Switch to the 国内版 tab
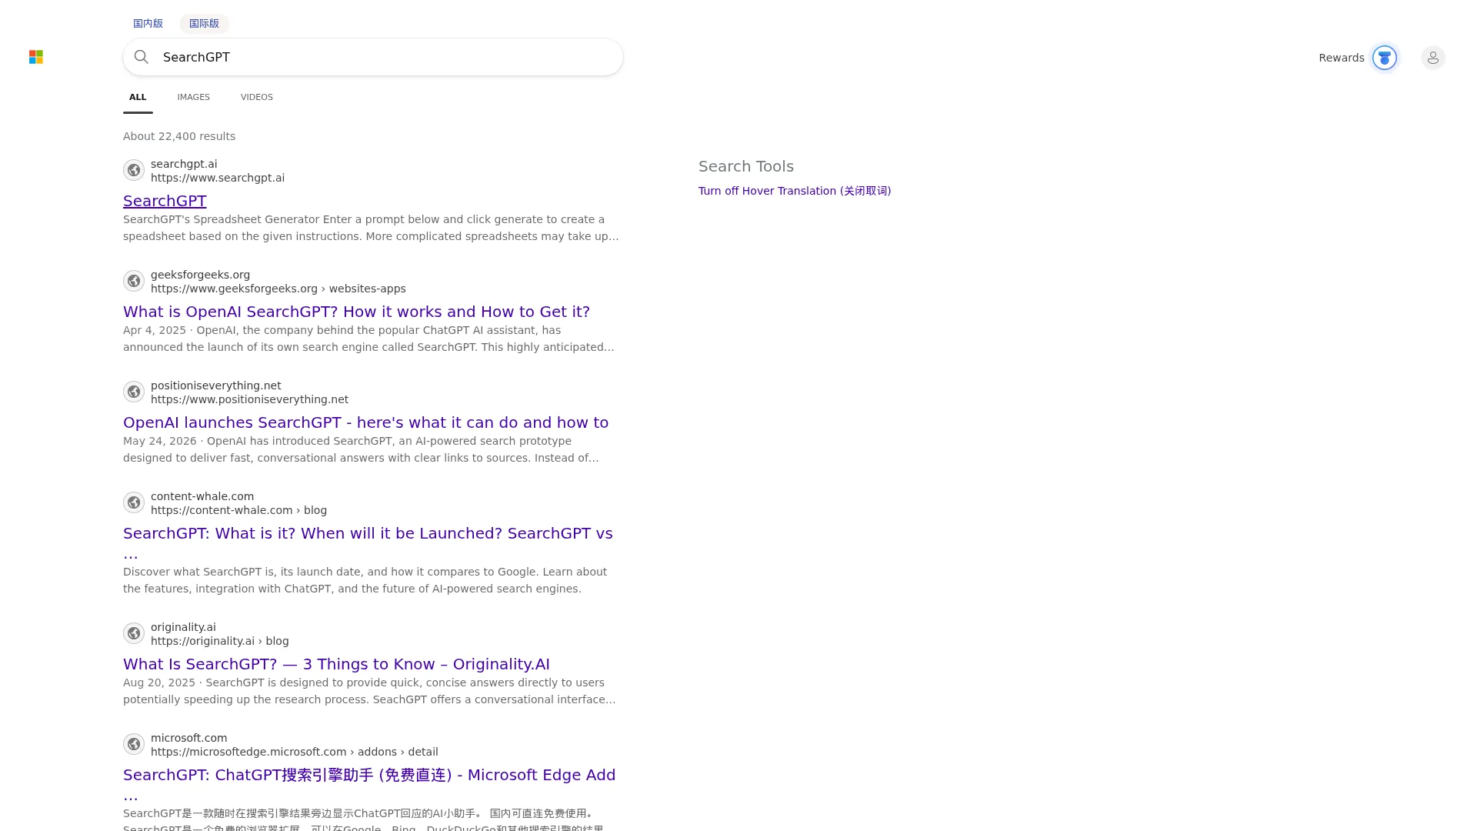This screenshot has height=831, width=1477. coord(148,24)
